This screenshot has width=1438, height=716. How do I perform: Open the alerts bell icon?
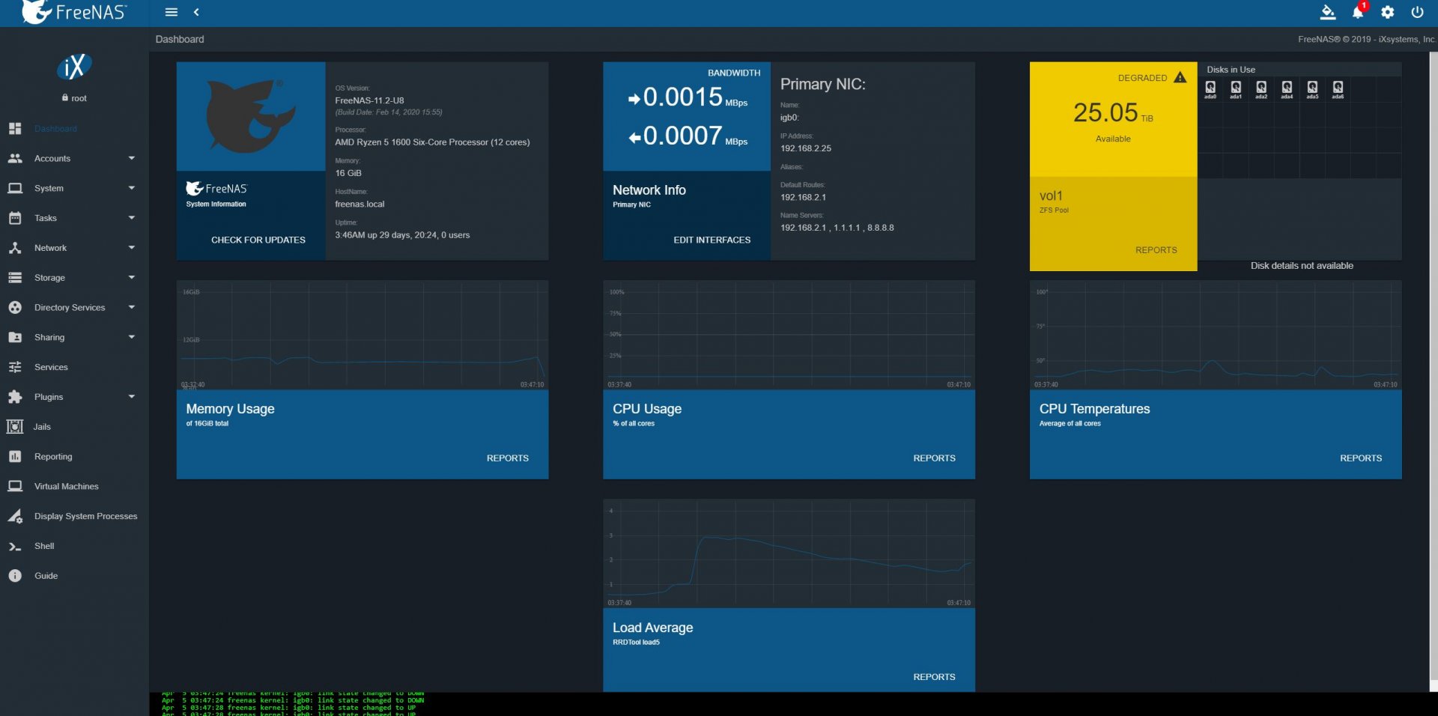[x=1358, y=12]
